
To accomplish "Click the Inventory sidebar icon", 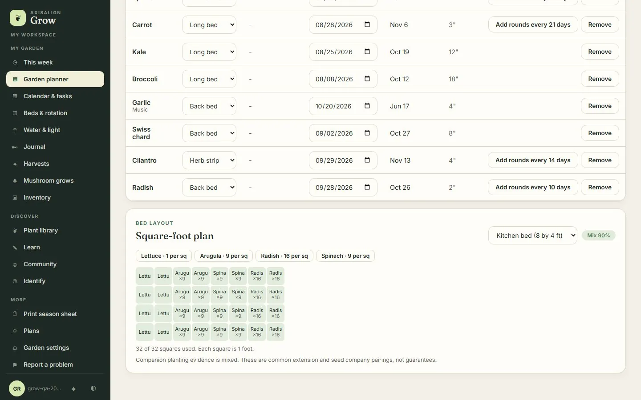I will pos(15,198).
